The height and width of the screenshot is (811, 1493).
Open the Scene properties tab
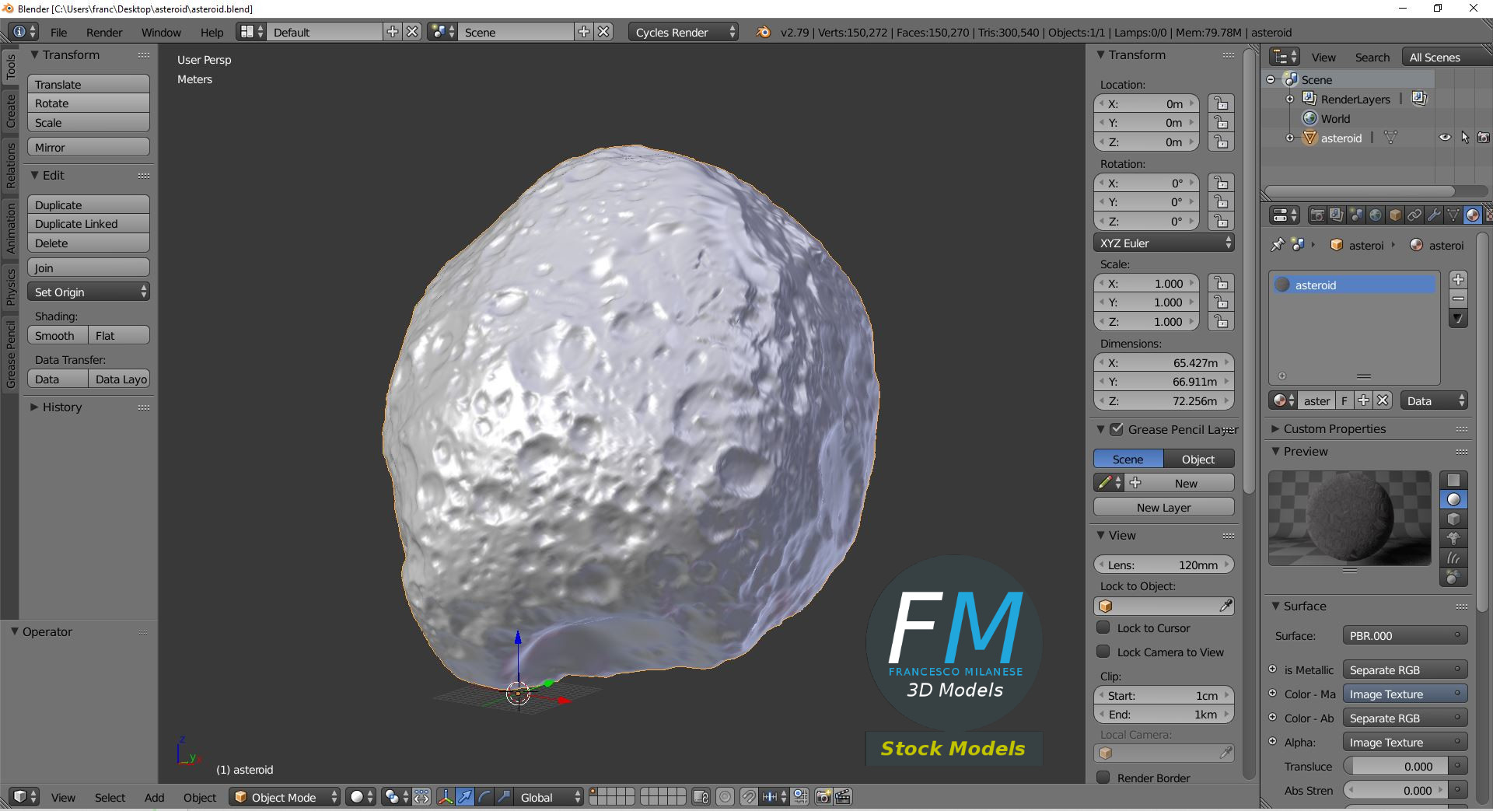[x=1356, y=215]
